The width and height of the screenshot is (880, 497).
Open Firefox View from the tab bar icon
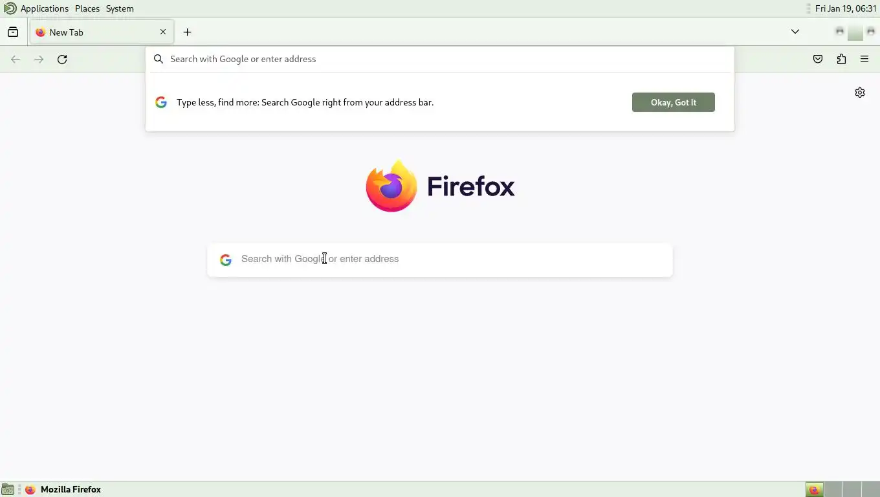13,32
